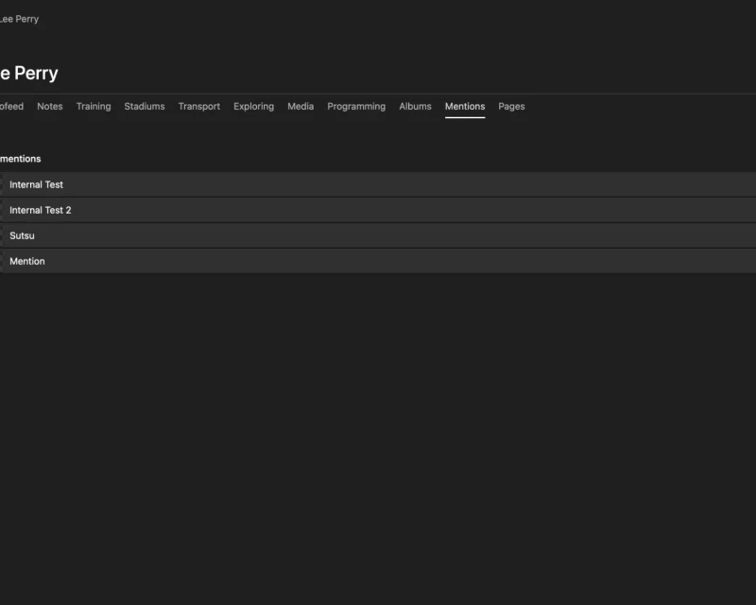Open the Exploring tab
Viewport: 756px width, 605px height.
[x=253, y=107]
